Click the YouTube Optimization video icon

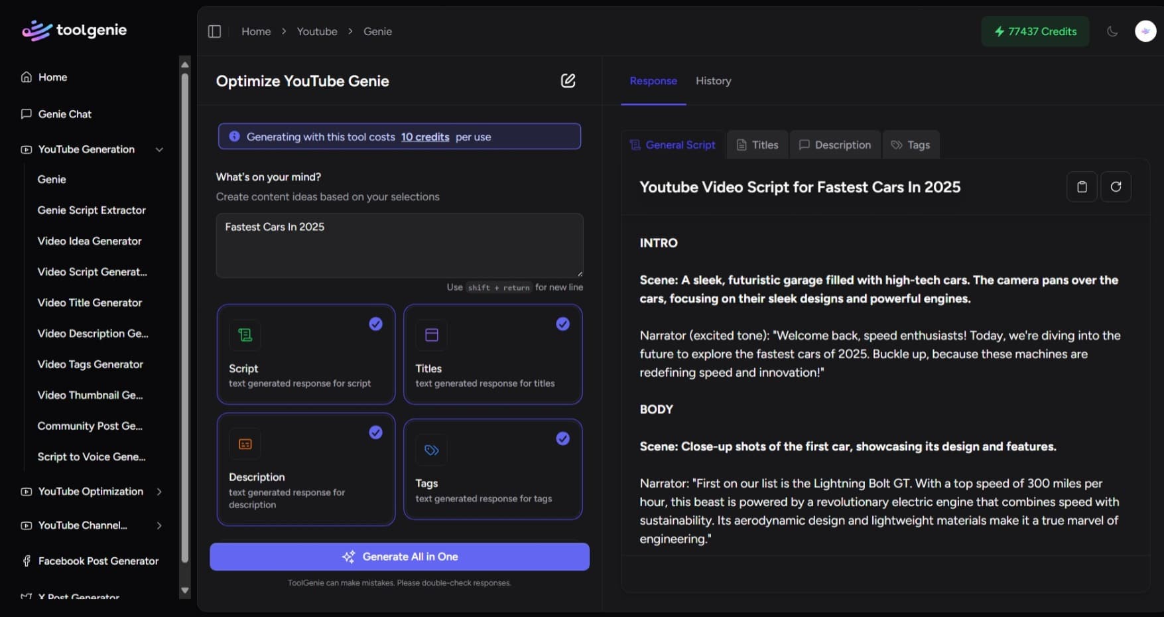[x=27, y=492]
